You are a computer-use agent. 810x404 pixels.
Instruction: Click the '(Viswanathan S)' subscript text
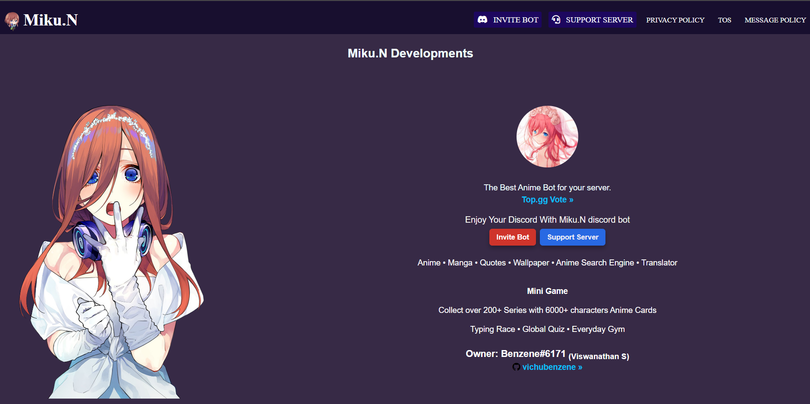pos(599,357)
